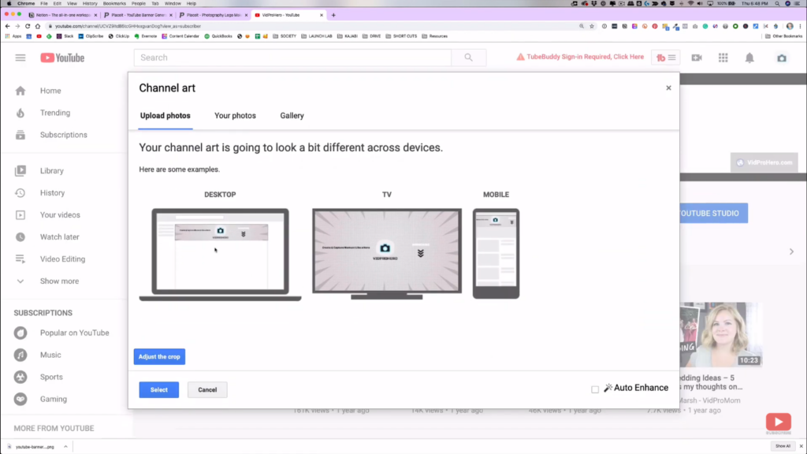Bookmark page with the star icon
This screenshot has height=454, width=807.
(x=592, y=26)
